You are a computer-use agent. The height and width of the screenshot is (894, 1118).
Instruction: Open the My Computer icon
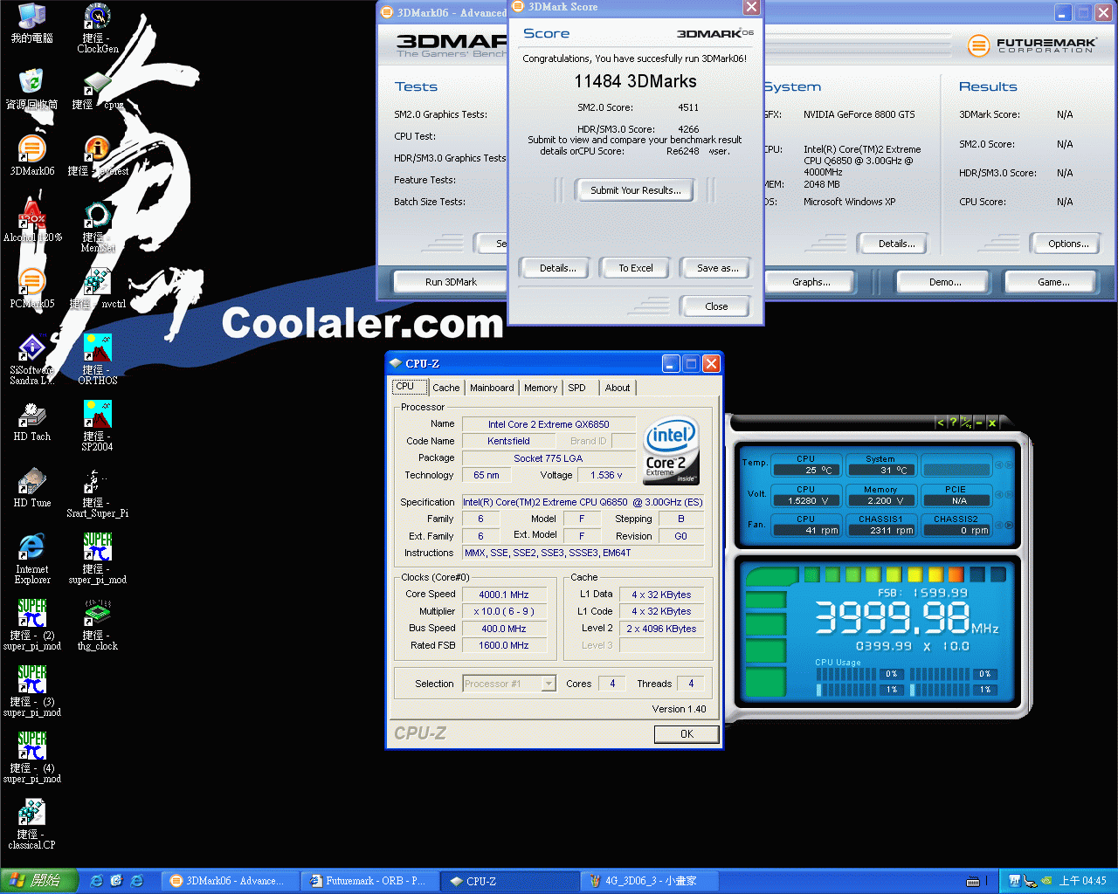point(31,24)
